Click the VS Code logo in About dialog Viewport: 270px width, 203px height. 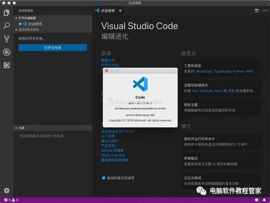(x=140, y=84)
